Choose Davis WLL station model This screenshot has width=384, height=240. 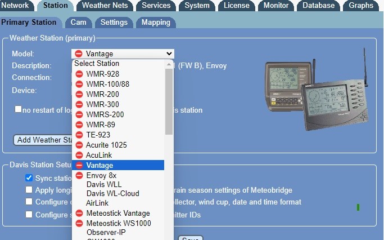coord(119,184)
